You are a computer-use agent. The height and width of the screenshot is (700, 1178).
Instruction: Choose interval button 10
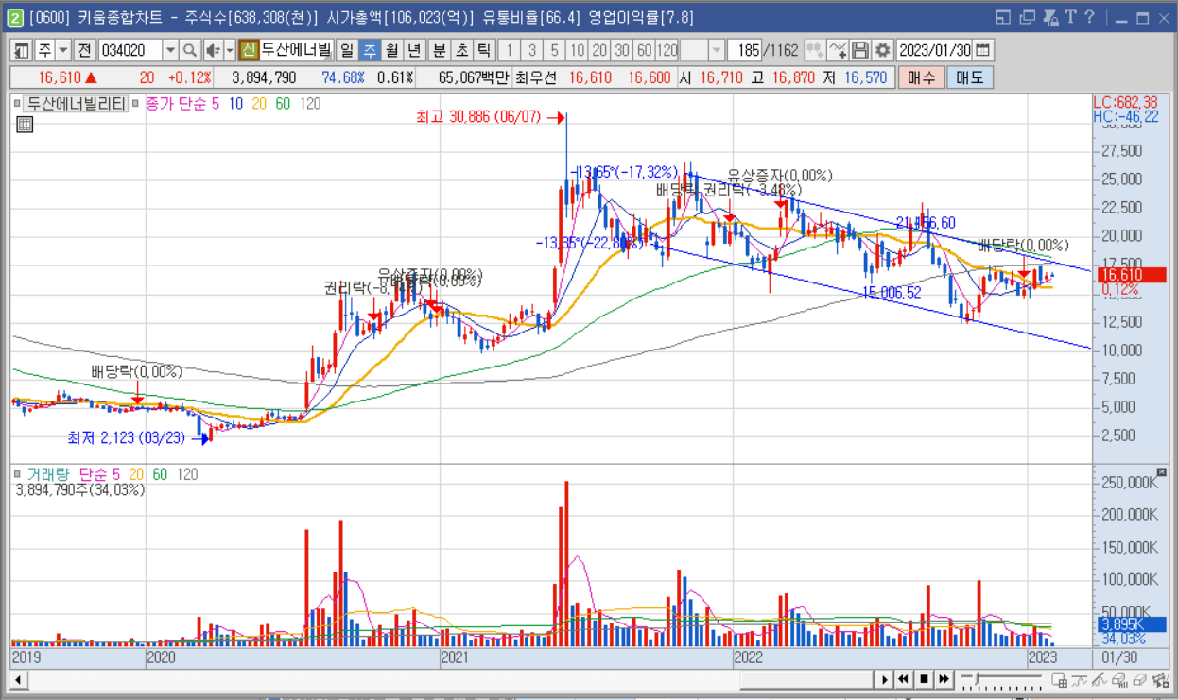(577, 50)
